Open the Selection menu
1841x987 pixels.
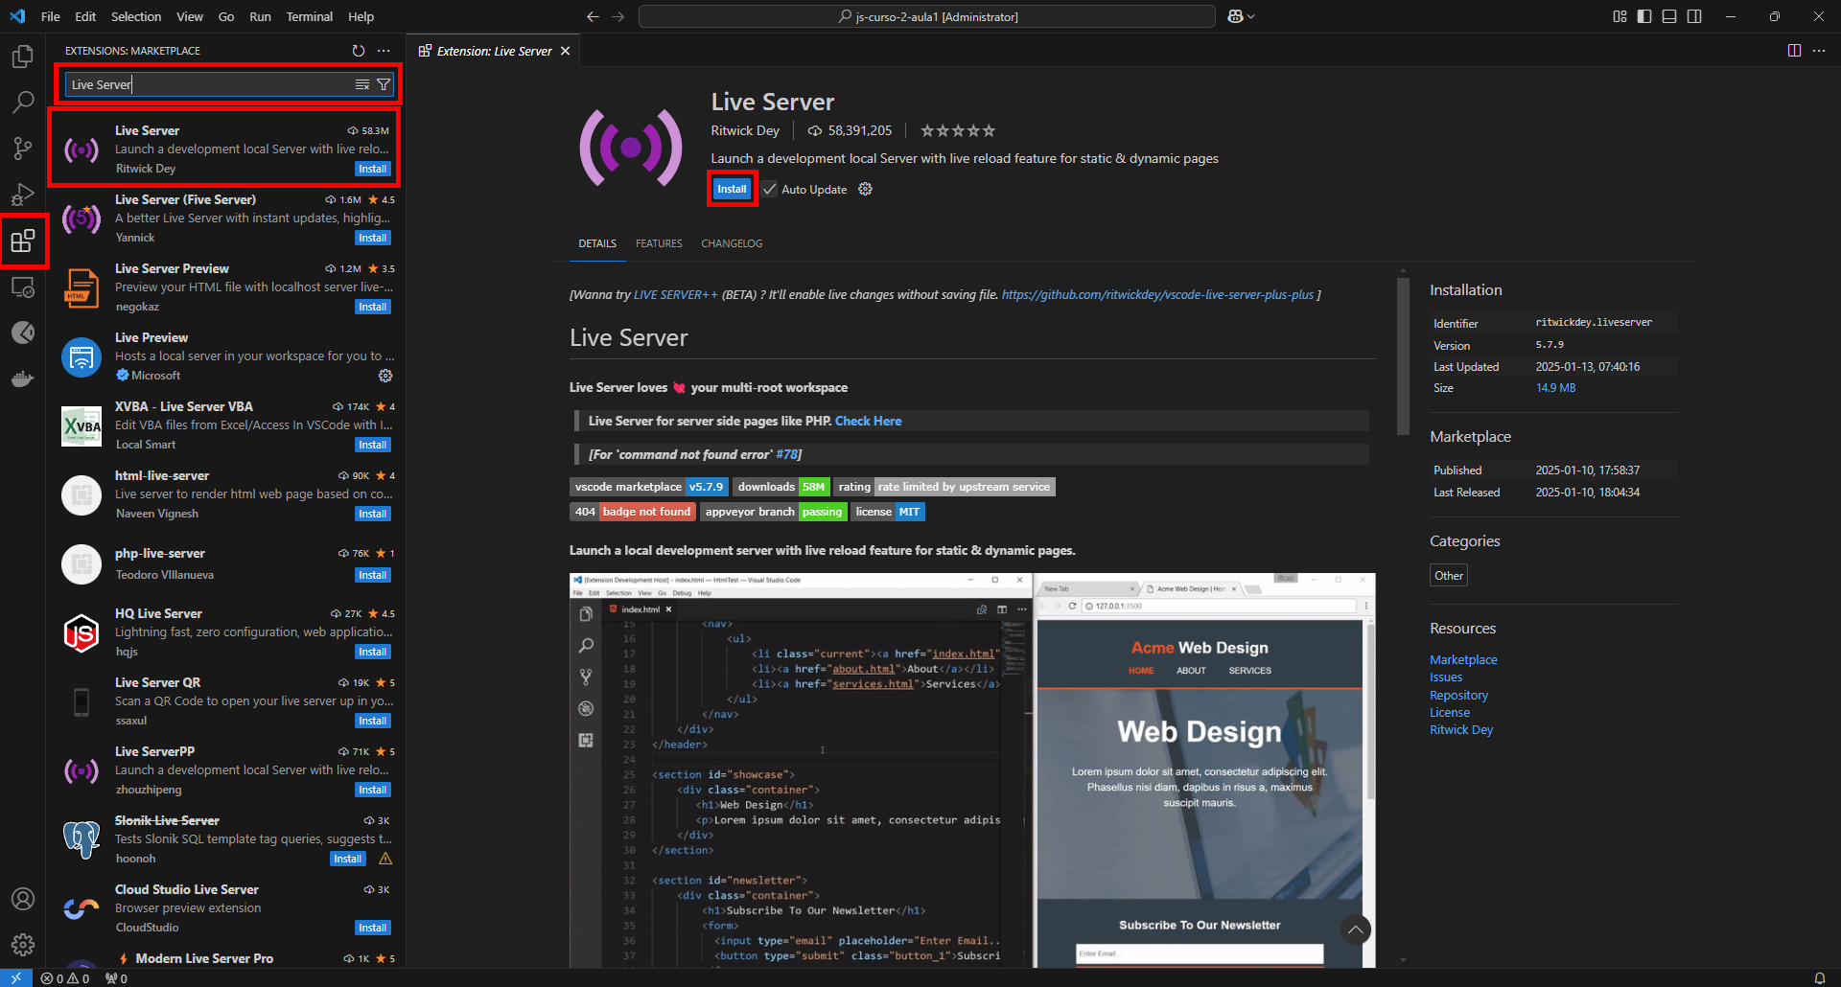pos(136,16)
